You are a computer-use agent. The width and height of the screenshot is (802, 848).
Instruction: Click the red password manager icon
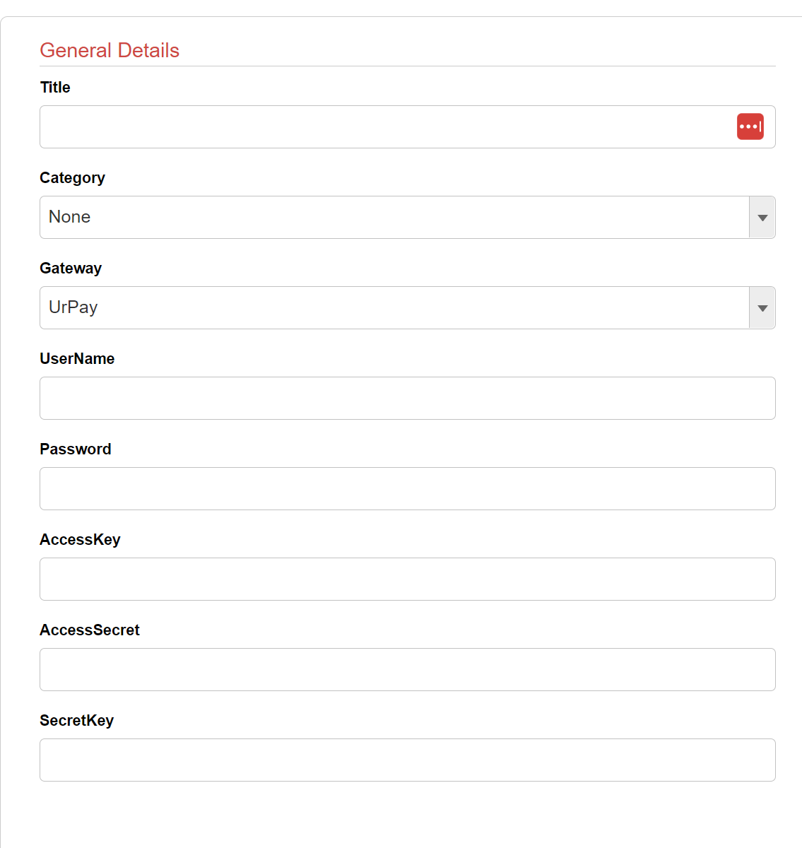tap(750, 126)
